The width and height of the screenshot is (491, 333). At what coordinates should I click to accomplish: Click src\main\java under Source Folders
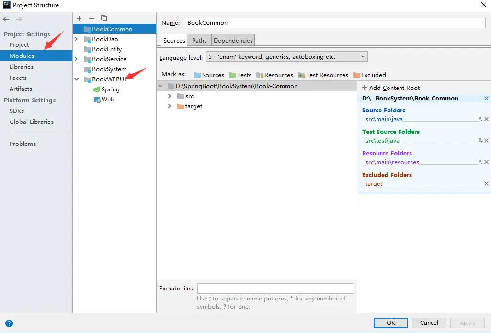click(384, 119)
